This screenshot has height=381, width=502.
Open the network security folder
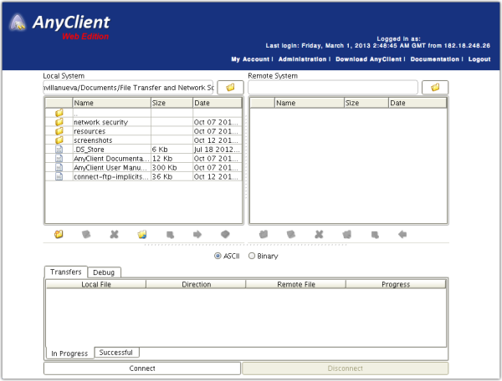pos(100,122)
